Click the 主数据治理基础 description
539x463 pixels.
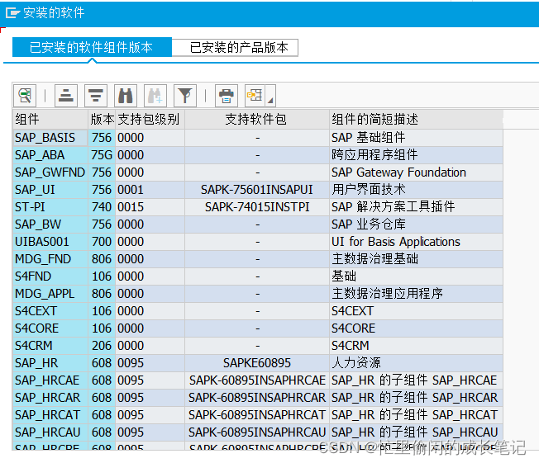[416, 259]
